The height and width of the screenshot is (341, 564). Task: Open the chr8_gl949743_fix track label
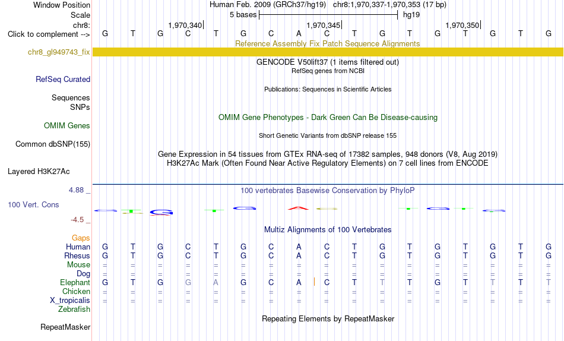[x=59, y=52]
